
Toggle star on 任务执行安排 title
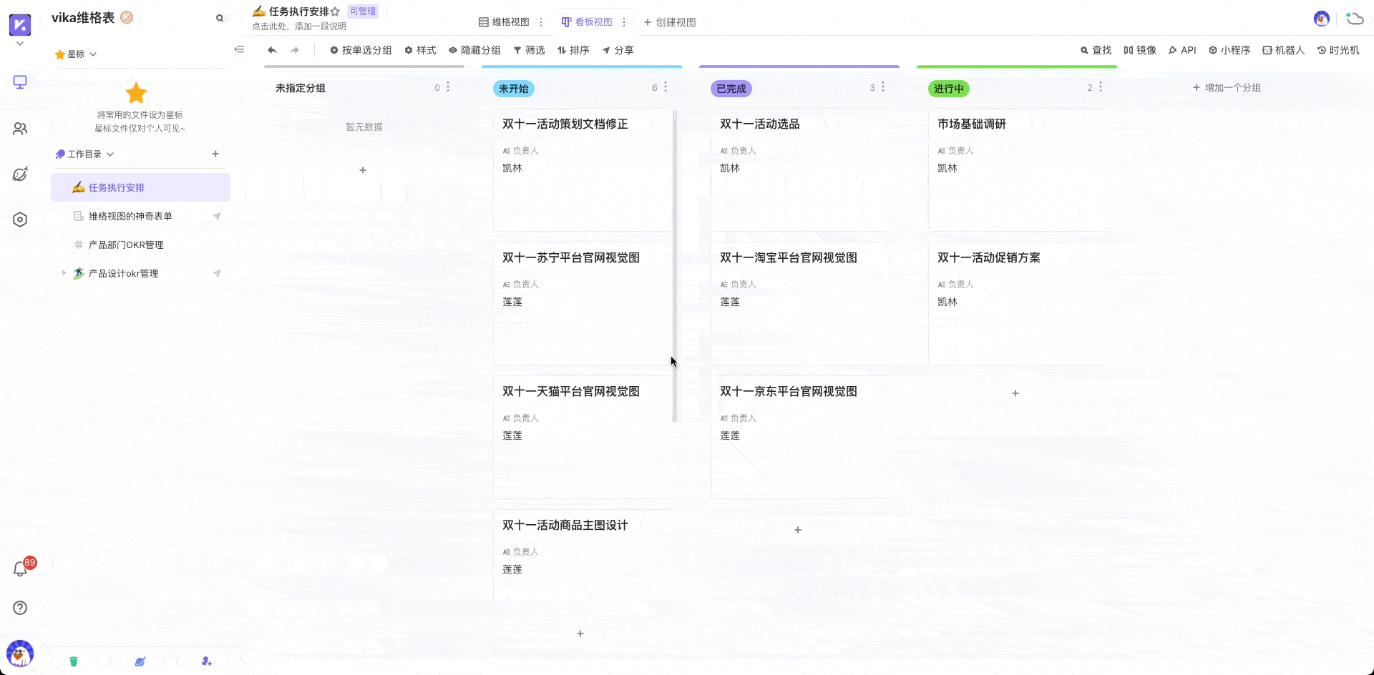(x=335, y=11)
